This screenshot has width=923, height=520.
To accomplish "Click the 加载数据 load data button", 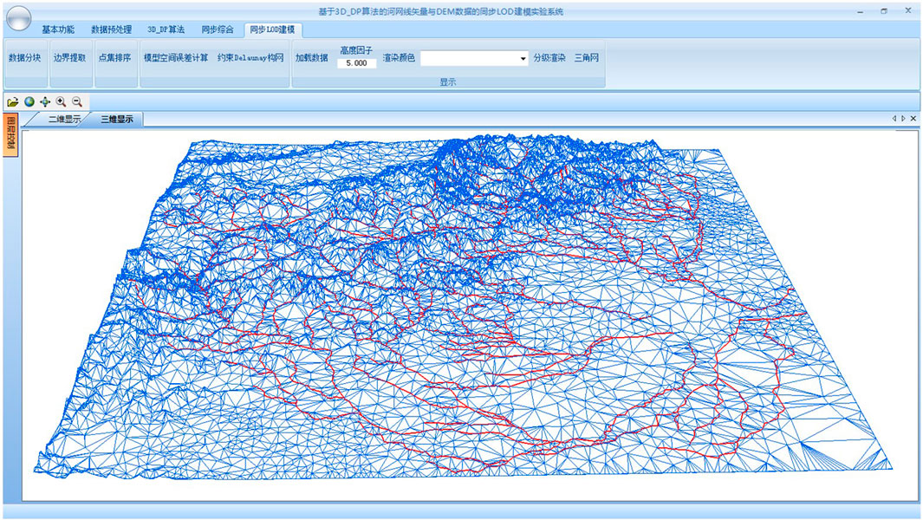I will pyautogui.click(x=311, y=58).
